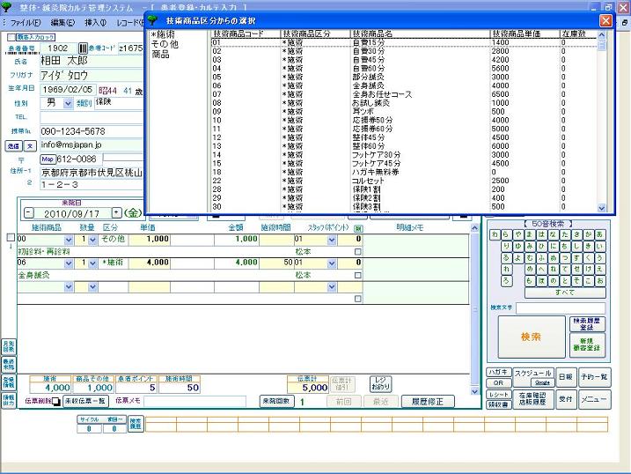Screen dimensions: 631x474
Task: Select the 全身お任せコース row in the dialog
Action: pyautogui.click(x=404, y=94)
